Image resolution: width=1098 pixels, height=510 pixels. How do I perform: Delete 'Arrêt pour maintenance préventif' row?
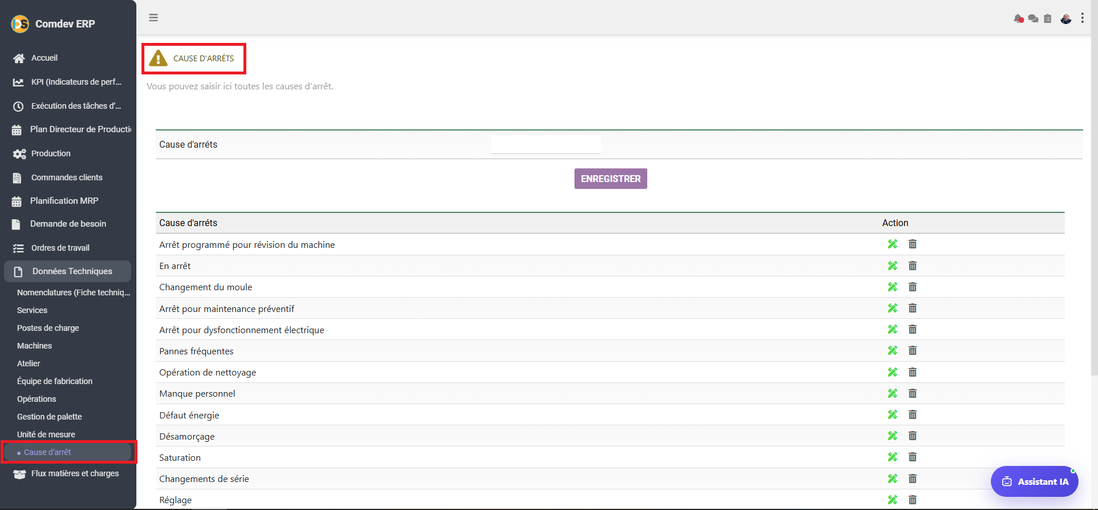[x=912, y=308]
